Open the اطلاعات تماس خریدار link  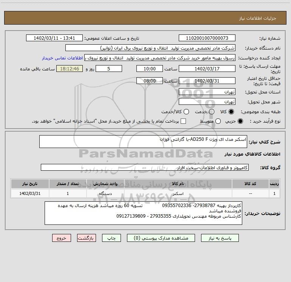(x=62, y=58)
